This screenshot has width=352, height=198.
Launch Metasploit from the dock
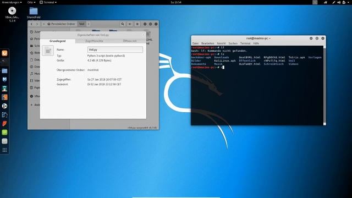click(4, 80)
